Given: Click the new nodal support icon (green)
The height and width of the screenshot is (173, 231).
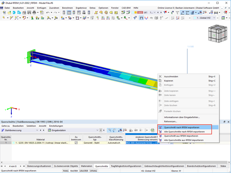Looking at the screenshot, I should 32,18.
